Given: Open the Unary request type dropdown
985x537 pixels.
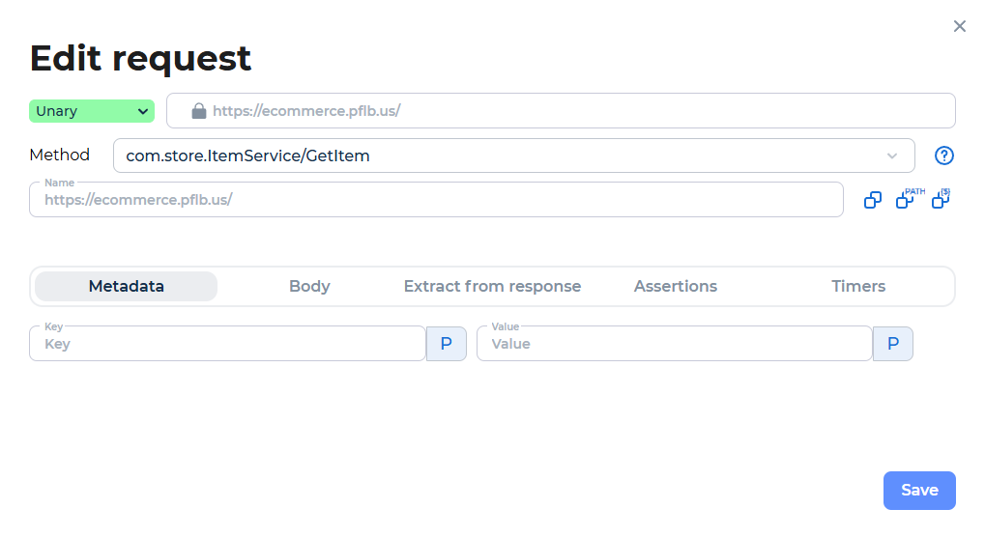Looking at the screenshot, I should tap(92, 111).
